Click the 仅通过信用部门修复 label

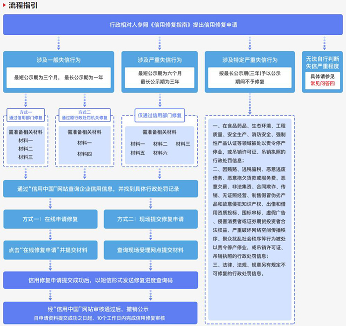[160, 115]
